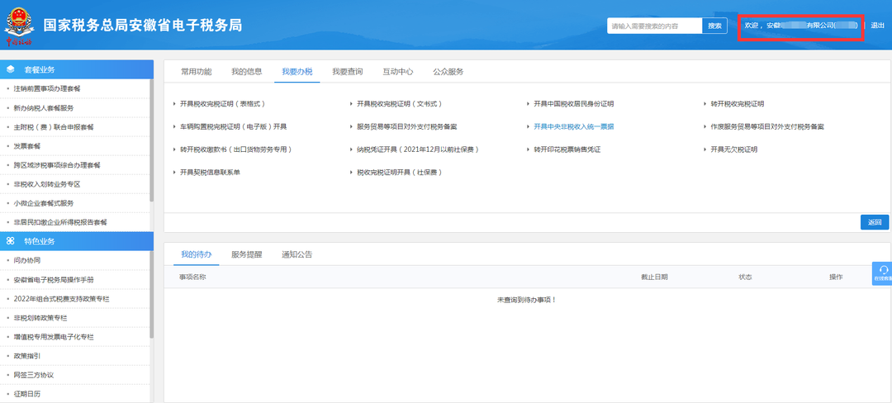892x403 pixels.
Task: Click the 返回 button
Action: click(x=875, y=222)
